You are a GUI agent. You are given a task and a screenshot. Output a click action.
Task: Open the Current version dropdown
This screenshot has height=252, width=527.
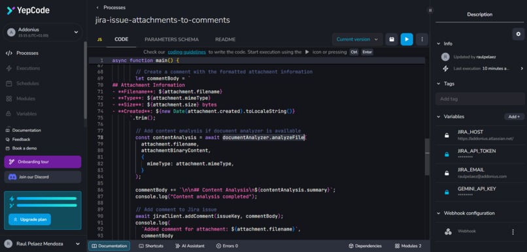click(358, 39)
